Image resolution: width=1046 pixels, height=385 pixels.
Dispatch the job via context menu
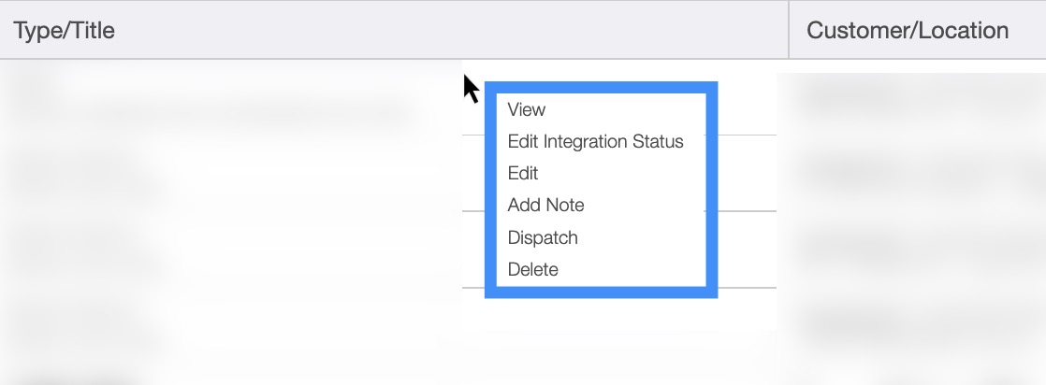tap(543, 237)
